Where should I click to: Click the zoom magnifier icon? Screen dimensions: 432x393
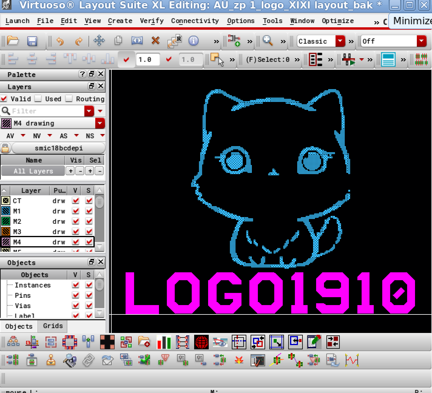click(268, 41)
